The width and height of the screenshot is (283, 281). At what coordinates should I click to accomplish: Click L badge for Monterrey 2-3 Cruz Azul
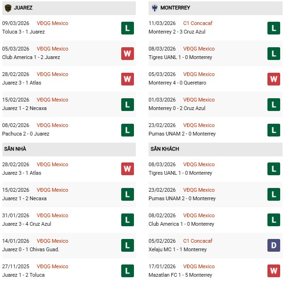tap(274, 28)
